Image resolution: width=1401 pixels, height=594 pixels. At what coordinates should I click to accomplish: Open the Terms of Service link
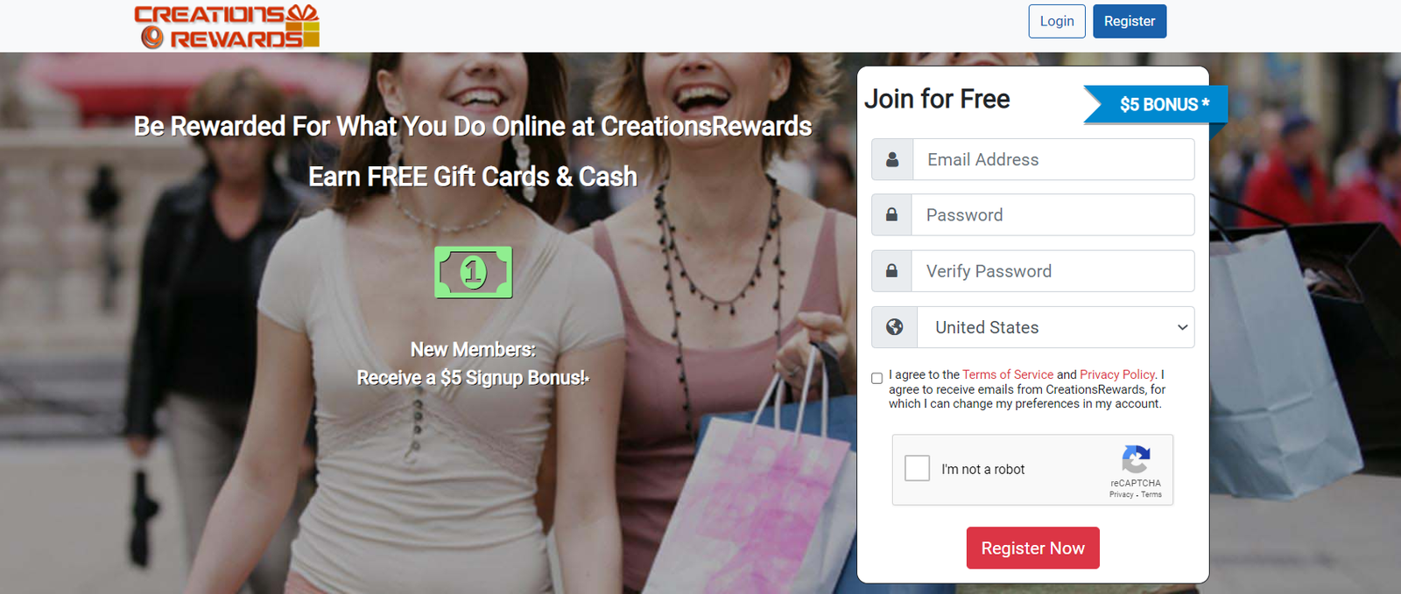pos(1008,374)
